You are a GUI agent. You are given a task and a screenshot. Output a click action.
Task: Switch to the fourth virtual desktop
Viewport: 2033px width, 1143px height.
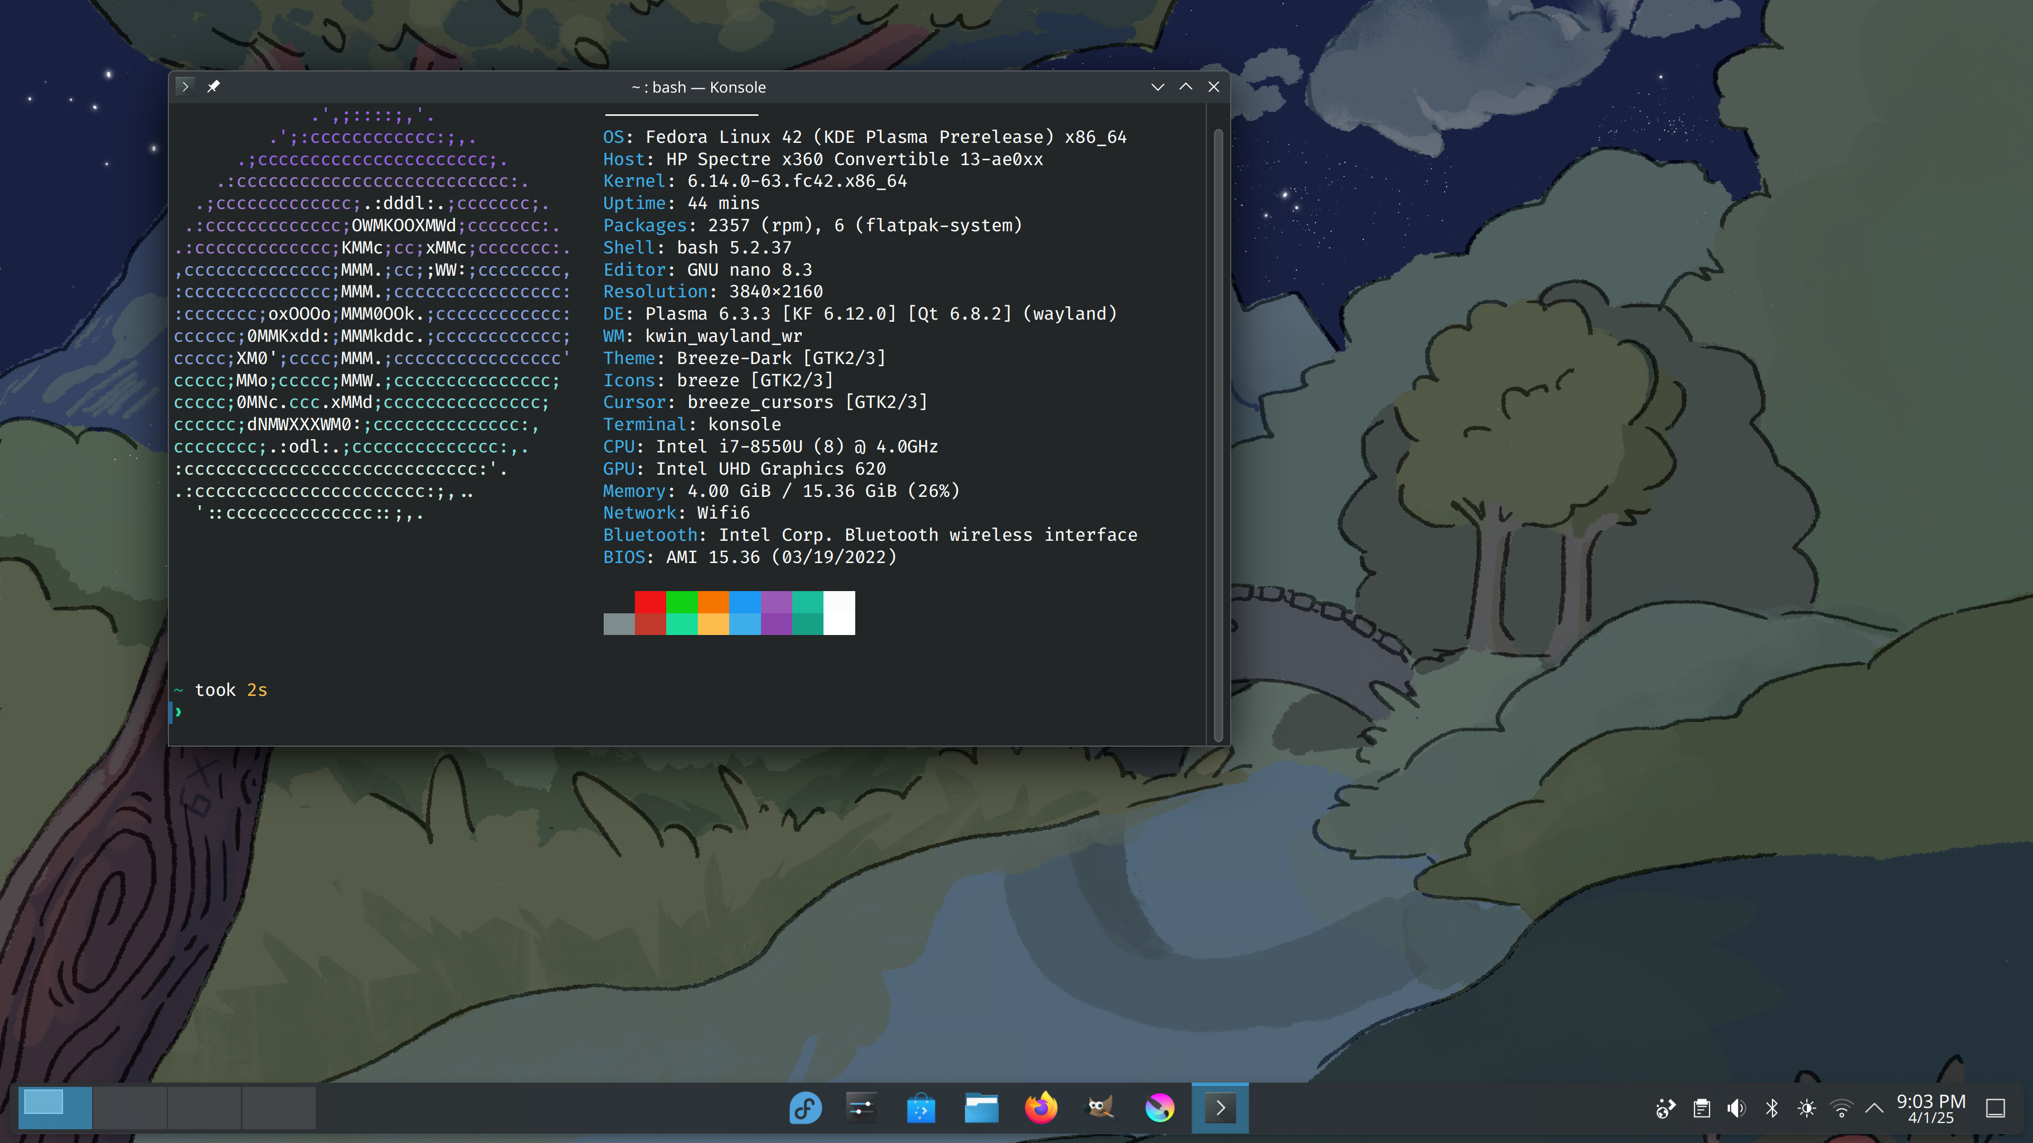click(279, 1108)
